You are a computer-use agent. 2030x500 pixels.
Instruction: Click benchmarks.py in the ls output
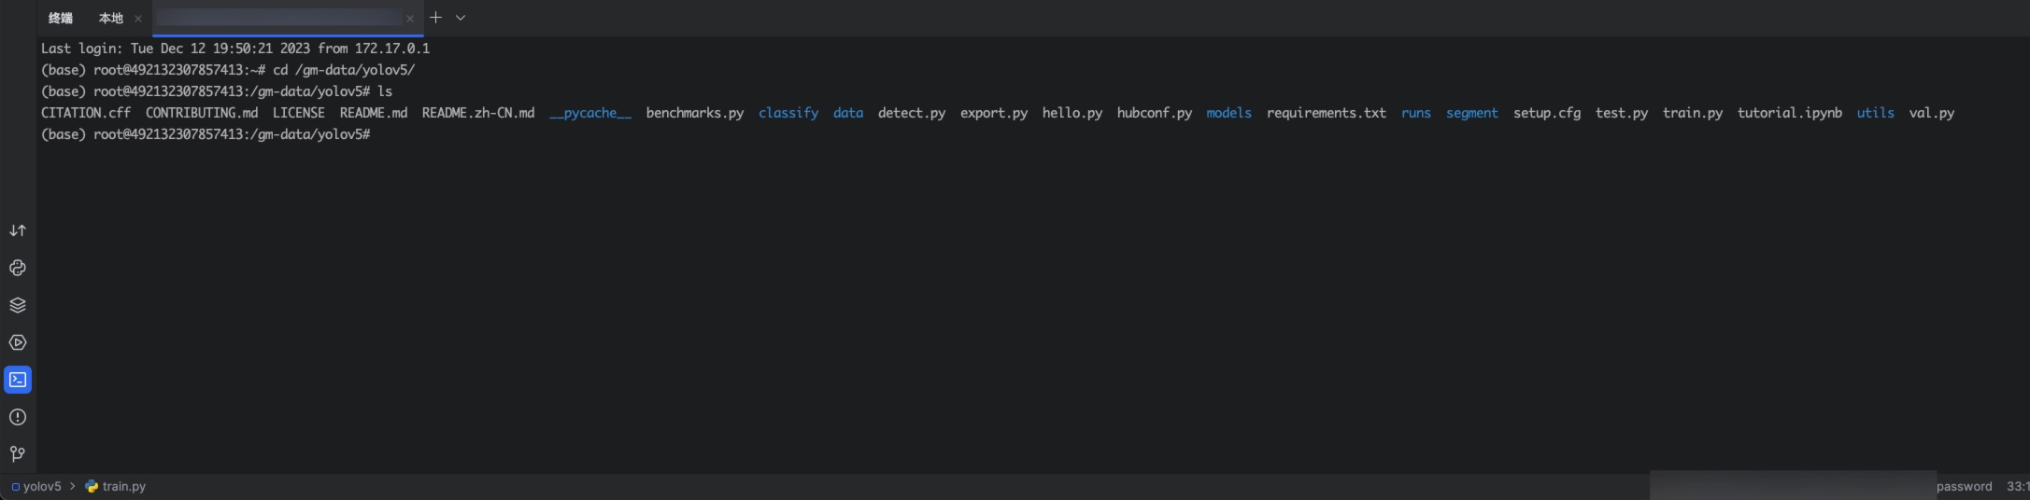(x=695, y=113)
